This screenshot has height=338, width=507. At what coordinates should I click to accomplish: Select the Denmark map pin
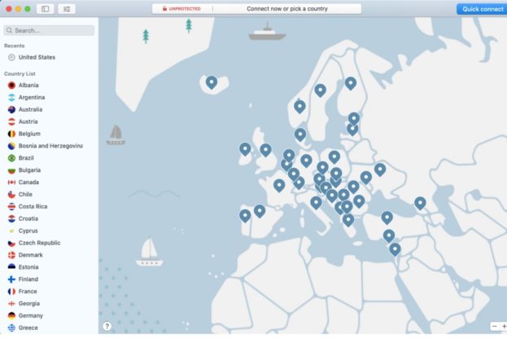(x=300, y=134)
